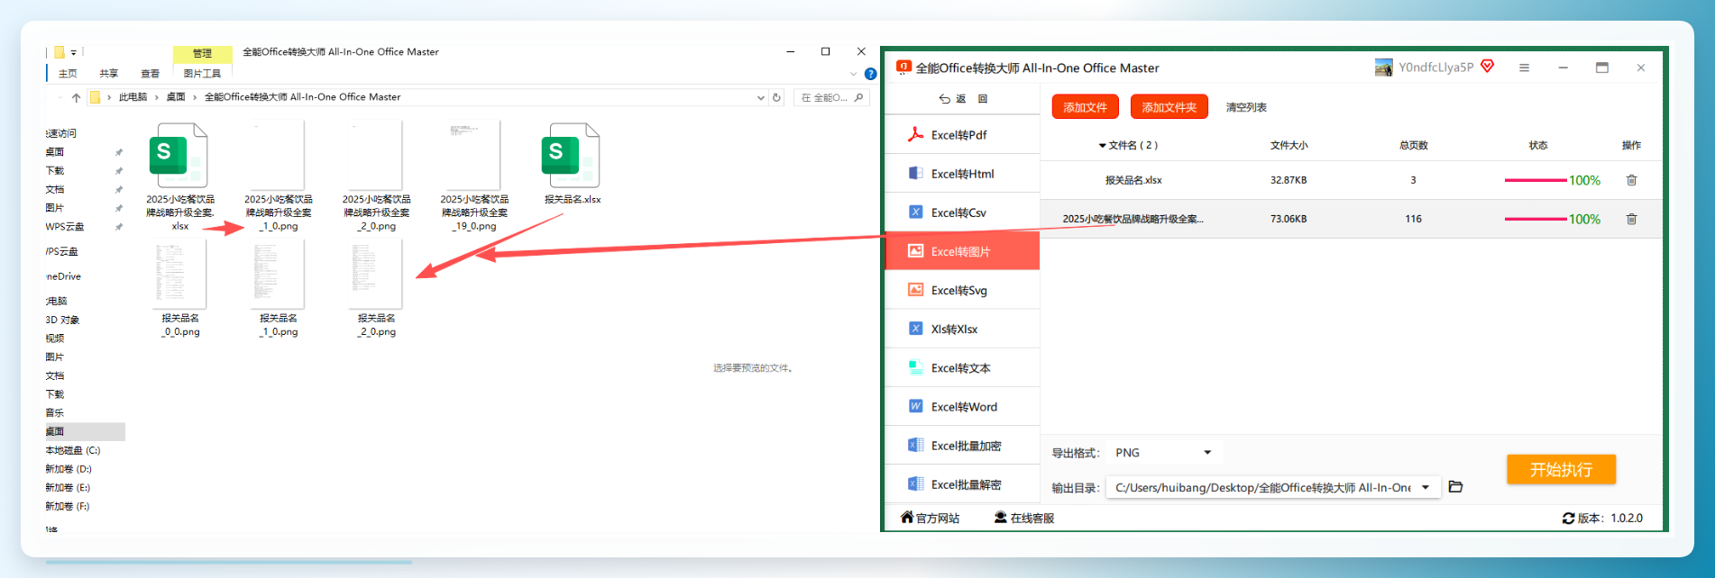Screen dimensions: 1715x578
Task: Open the output folder via folder icon
Action: pyautogui.click(x=1455, y=487)
